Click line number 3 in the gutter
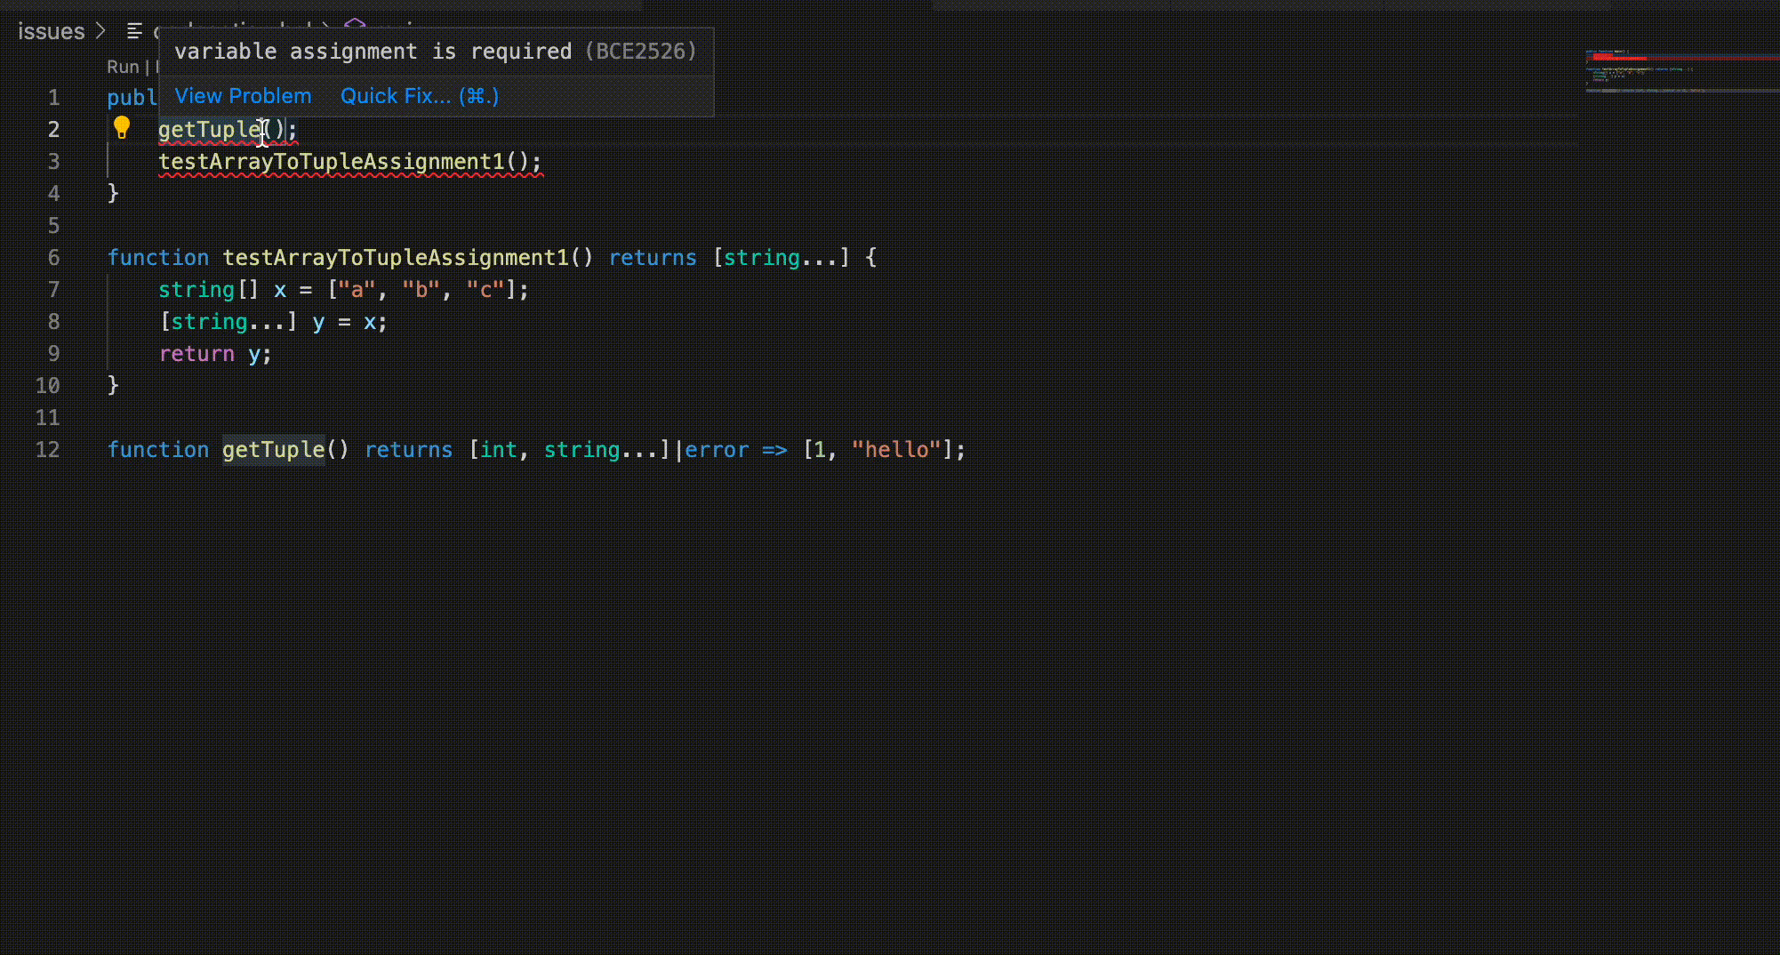The width and height of the screenshot is (1780, 955). click(53, 161)
